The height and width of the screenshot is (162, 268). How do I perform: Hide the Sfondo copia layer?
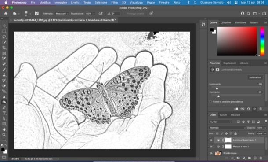211,153
